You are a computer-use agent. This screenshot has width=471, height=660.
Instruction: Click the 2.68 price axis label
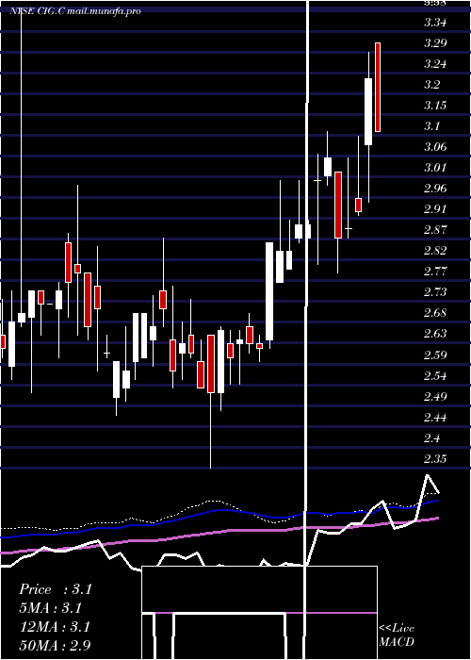pyautogui.click(x=435, y=313)
